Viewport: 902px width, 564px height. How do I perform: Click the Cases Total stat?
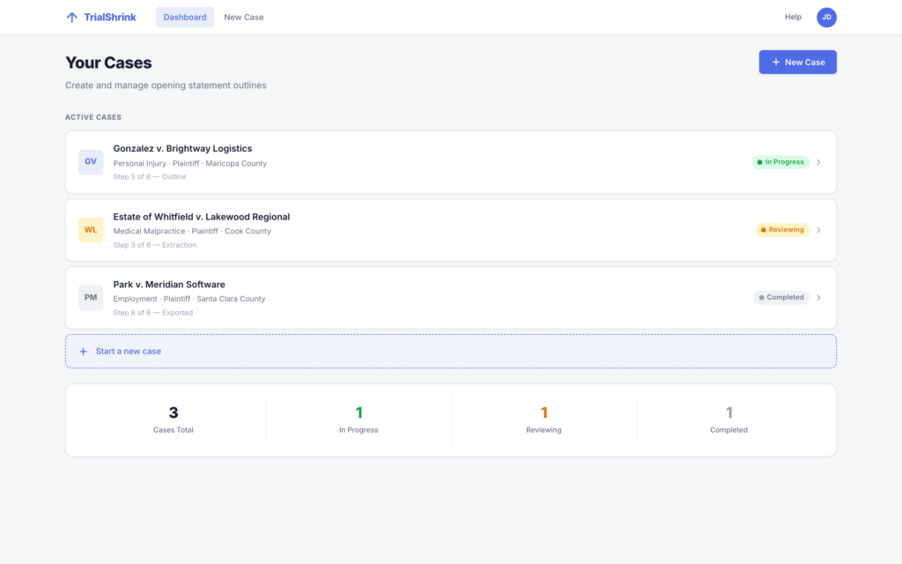click(x=174, y=419)
